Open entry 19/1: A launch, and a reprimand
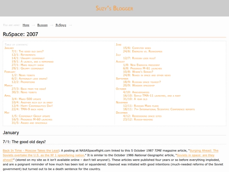Viewport: 229px width, 172px height. pyautogui.click(x=33, y=62)
